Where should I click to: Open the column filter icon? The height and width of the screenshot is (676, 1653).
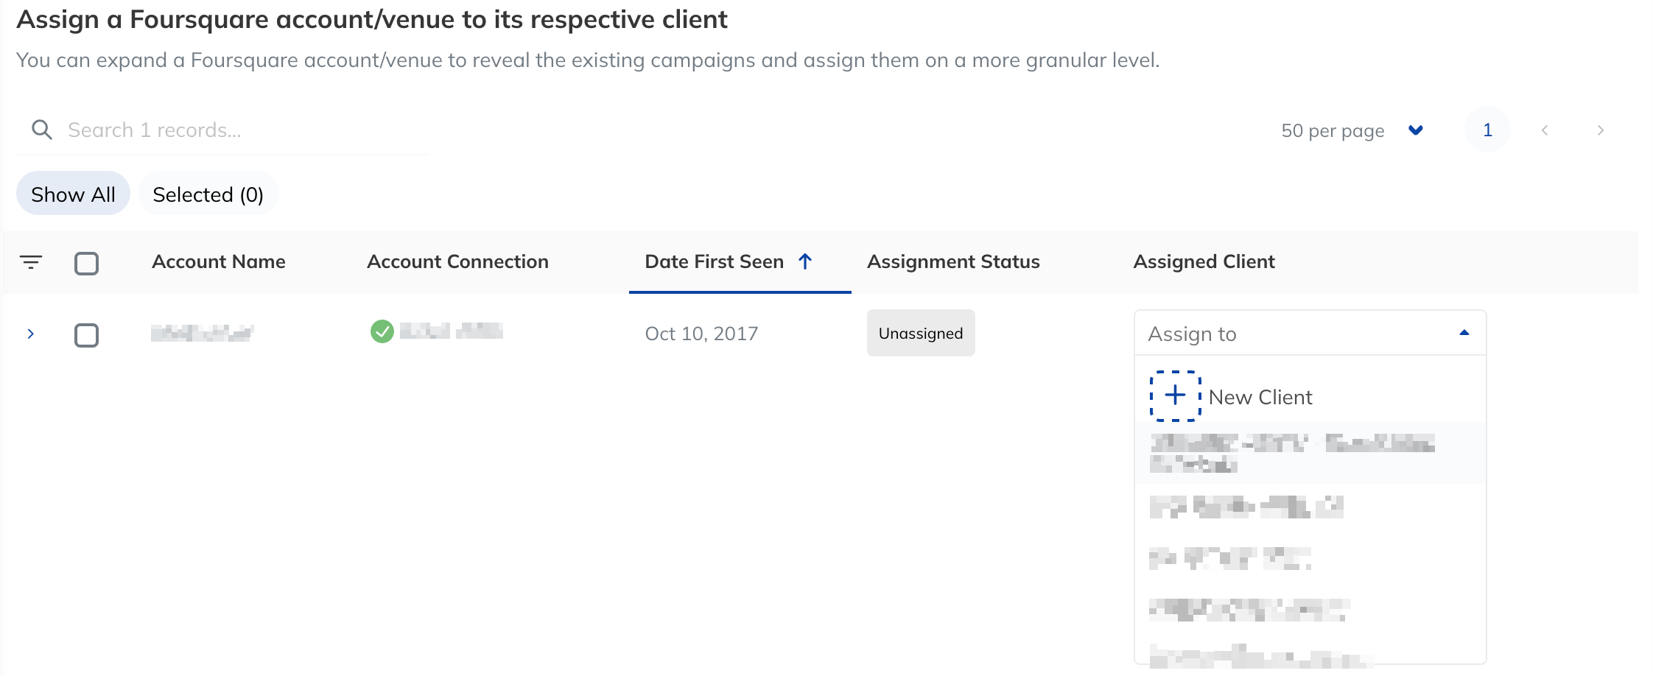tap(31, 261)
